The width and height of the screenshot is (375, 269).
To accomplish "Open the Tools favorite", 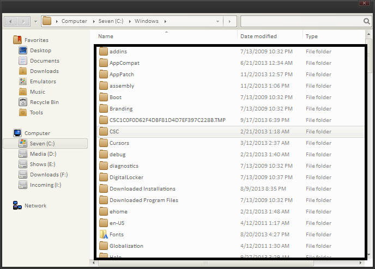I will coord(37,113).
